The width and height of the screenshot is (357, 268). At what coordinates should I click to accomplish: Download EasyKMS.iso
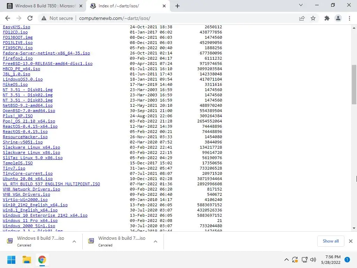(x=16, y=27)
